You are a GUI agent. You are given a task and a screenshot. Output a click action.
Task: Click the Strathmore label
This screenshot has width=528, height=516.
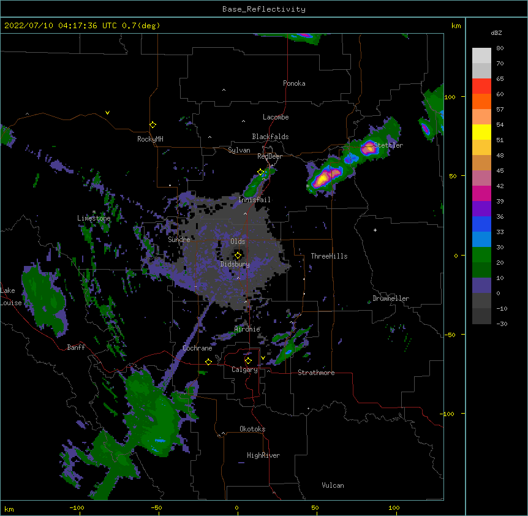coord(316,373)
